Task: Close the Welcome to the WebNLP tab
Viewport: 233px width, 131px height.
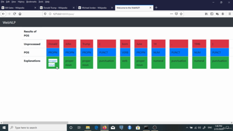Action: click(x=150, y=8)
